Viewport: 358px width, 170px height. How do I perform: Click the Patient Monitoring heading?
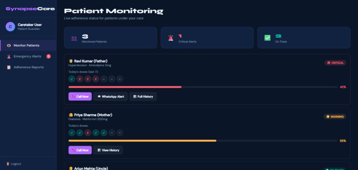114,11
